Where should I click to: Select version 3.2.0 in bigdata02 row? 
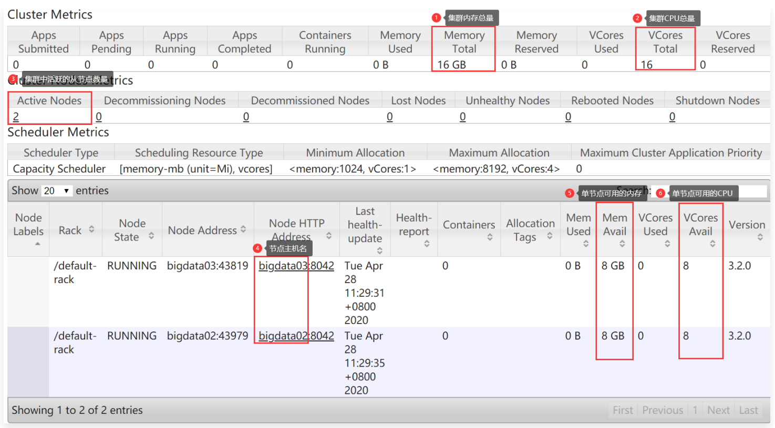740,336
